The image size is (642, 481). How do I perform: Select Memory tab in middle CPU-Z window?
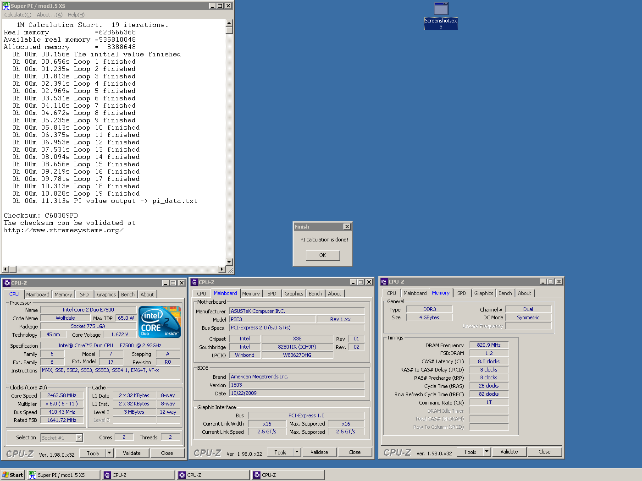click(251, 294)
